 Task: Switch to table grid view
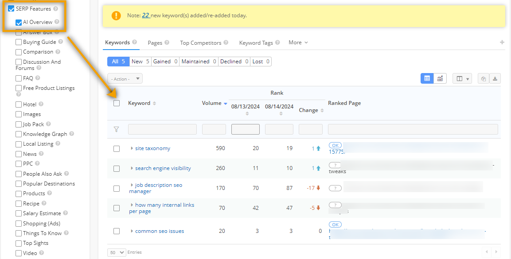pos(427,78)
